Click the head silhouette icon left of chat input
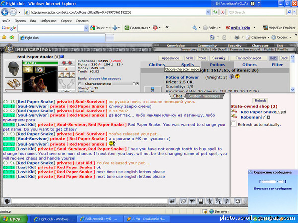298x223 pixels. click(x=7, y=201)
